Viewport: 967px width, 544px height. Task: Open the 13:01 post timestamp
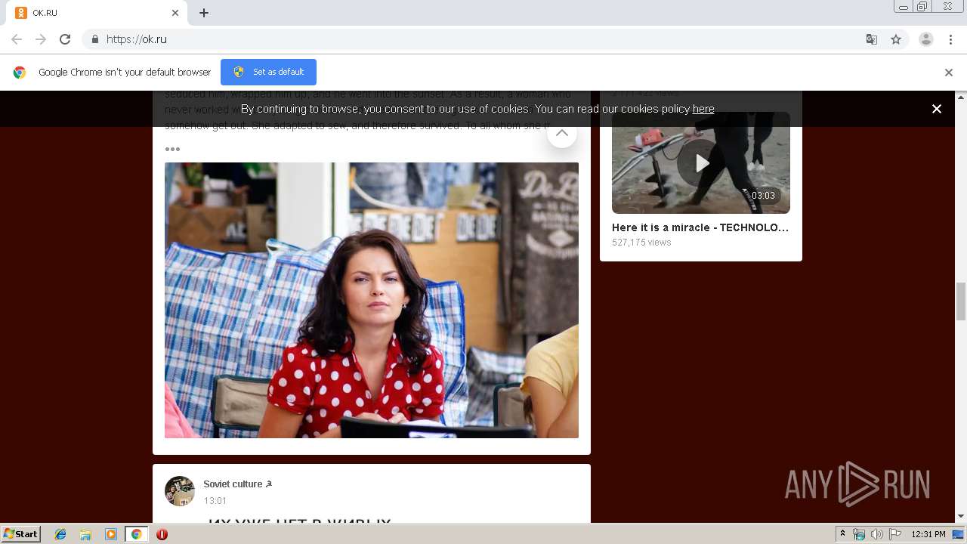215,501
